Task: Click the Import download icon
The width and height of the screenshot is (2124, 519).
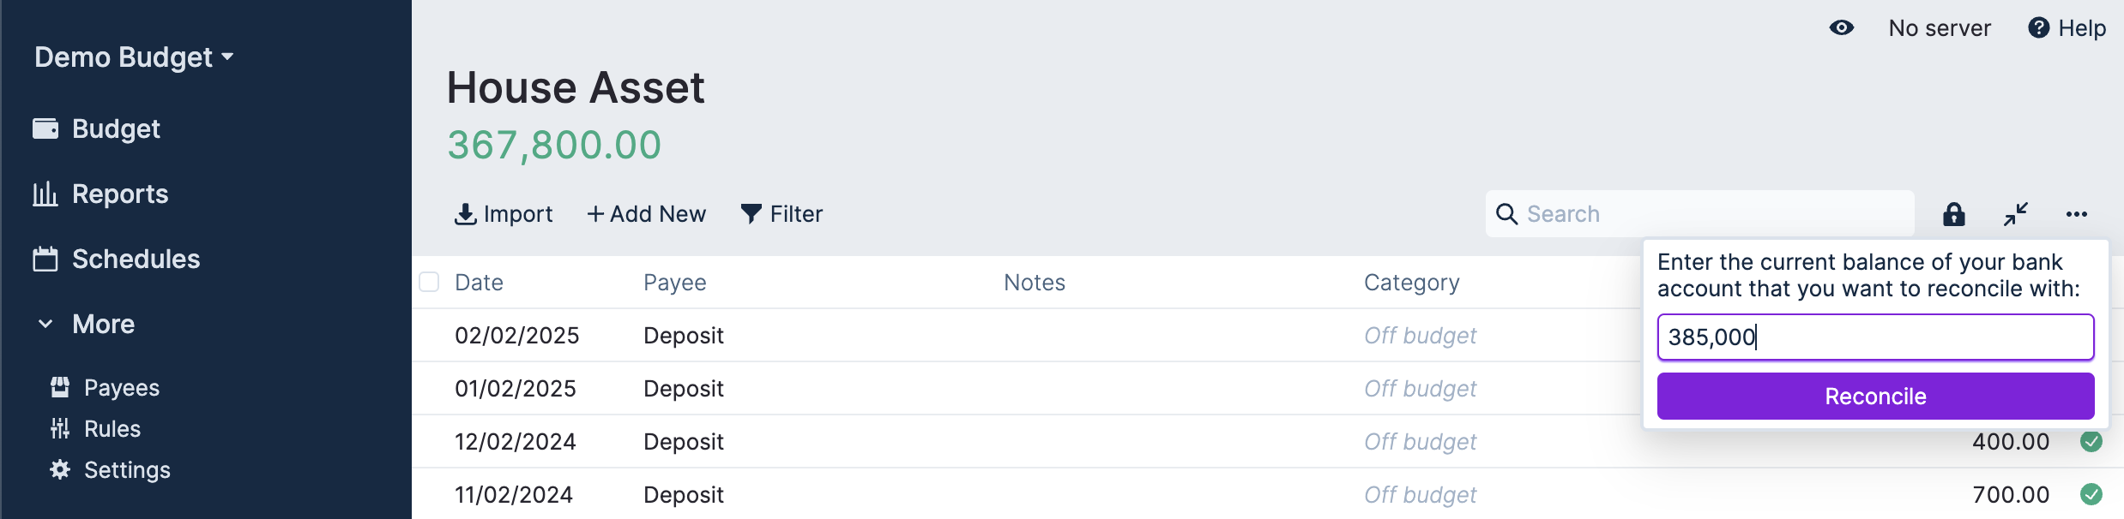Action: click(x=466, y=214)
